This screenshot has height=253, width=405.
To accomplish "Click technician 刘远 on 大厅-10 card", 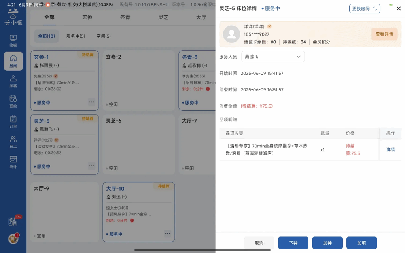I will point(117,197).
